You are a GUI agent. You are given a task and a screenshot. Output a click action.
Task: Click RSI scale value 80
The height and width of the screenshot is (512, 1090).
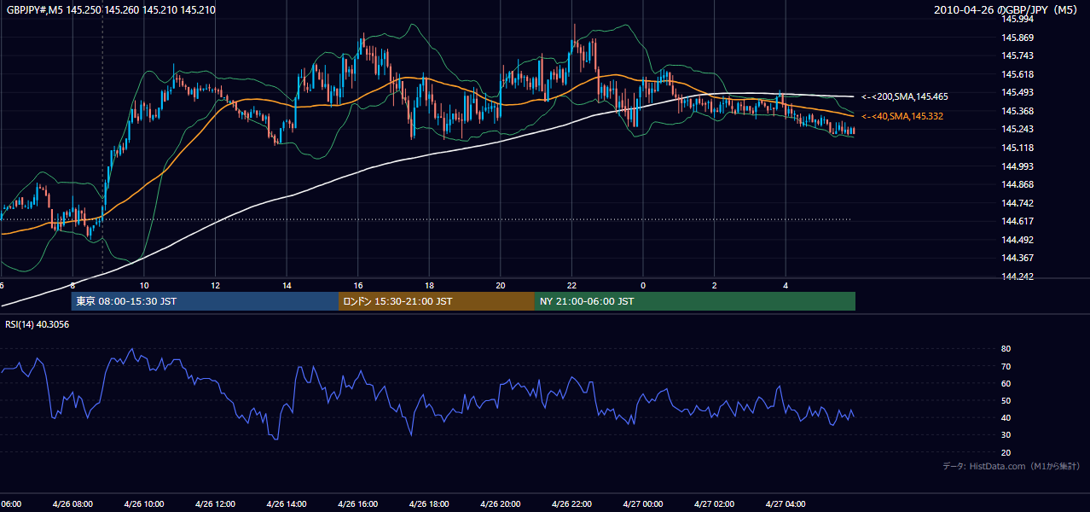pyautogui.click(x=1006, y=349)
